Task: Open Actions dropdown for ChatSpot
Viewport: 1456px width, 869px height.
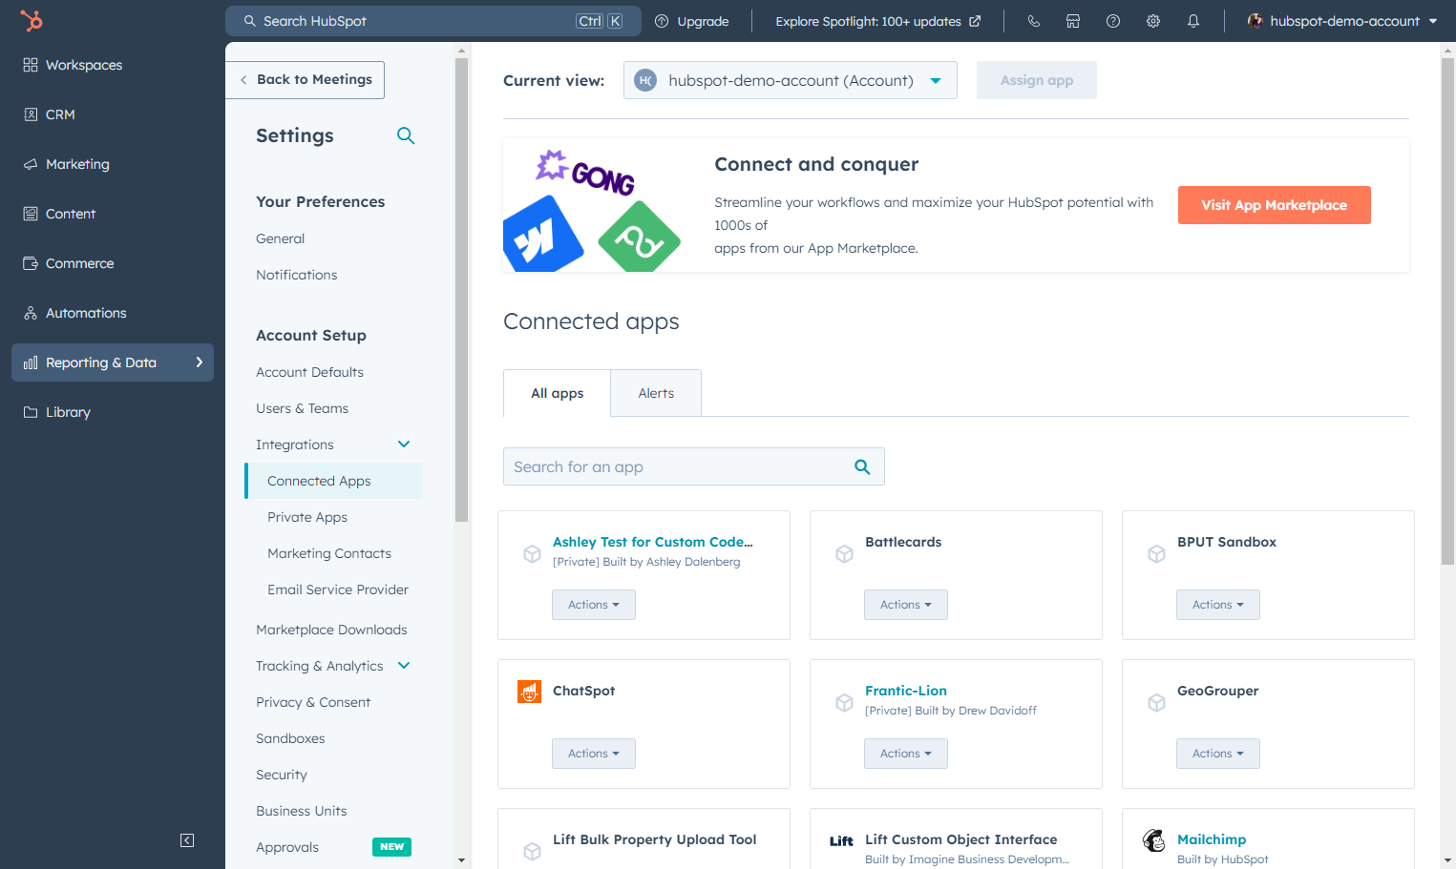Action: tap(594, 754)
